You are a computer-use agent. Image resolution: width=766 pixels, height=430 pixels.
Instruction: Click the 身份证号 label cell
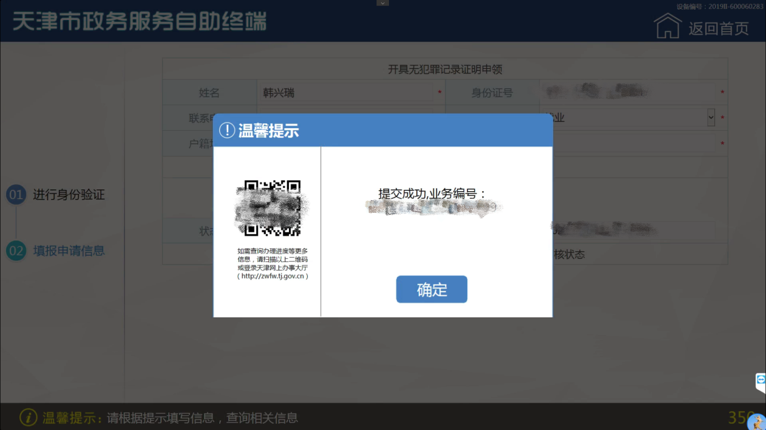(492, 92)
